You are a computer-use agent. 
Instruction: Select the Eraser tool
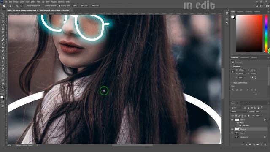[3, 54]
